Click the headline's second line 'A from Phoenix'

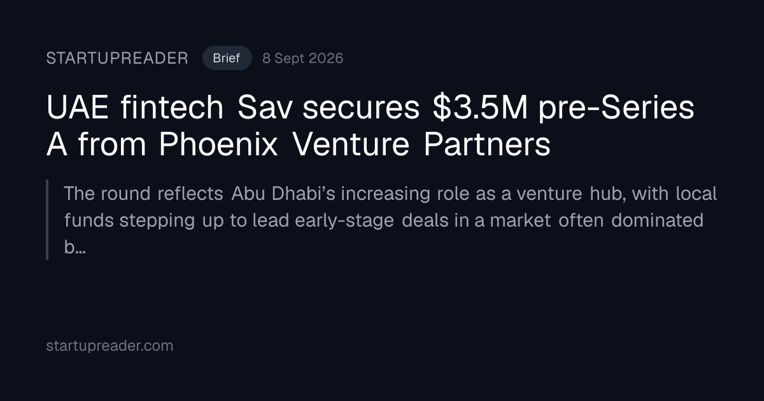click(x=298, y=144)
